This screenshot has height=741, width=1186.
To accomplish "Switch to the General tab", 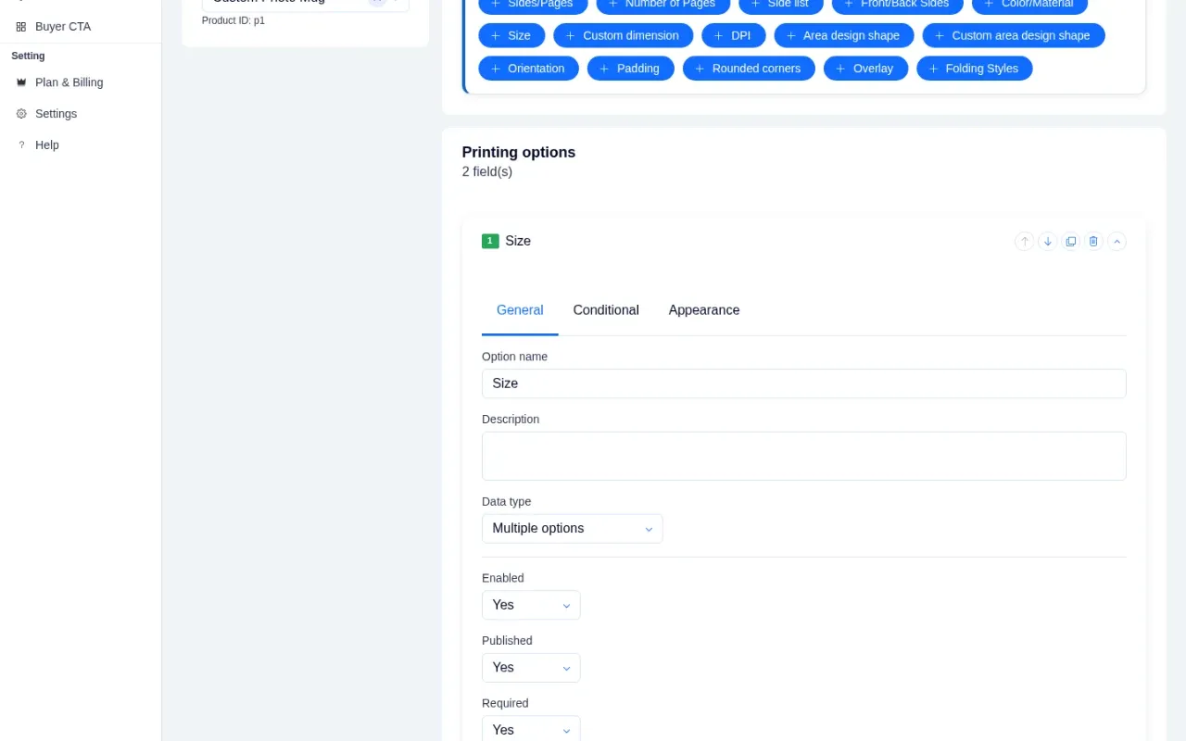I will [520, 310].
